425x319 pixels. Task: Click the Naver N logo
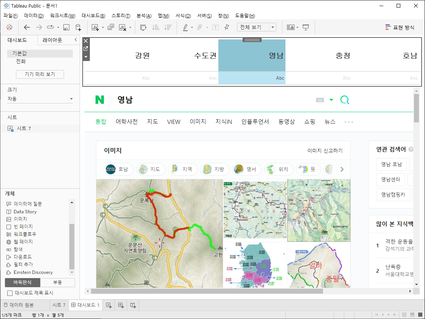(100, 100)
